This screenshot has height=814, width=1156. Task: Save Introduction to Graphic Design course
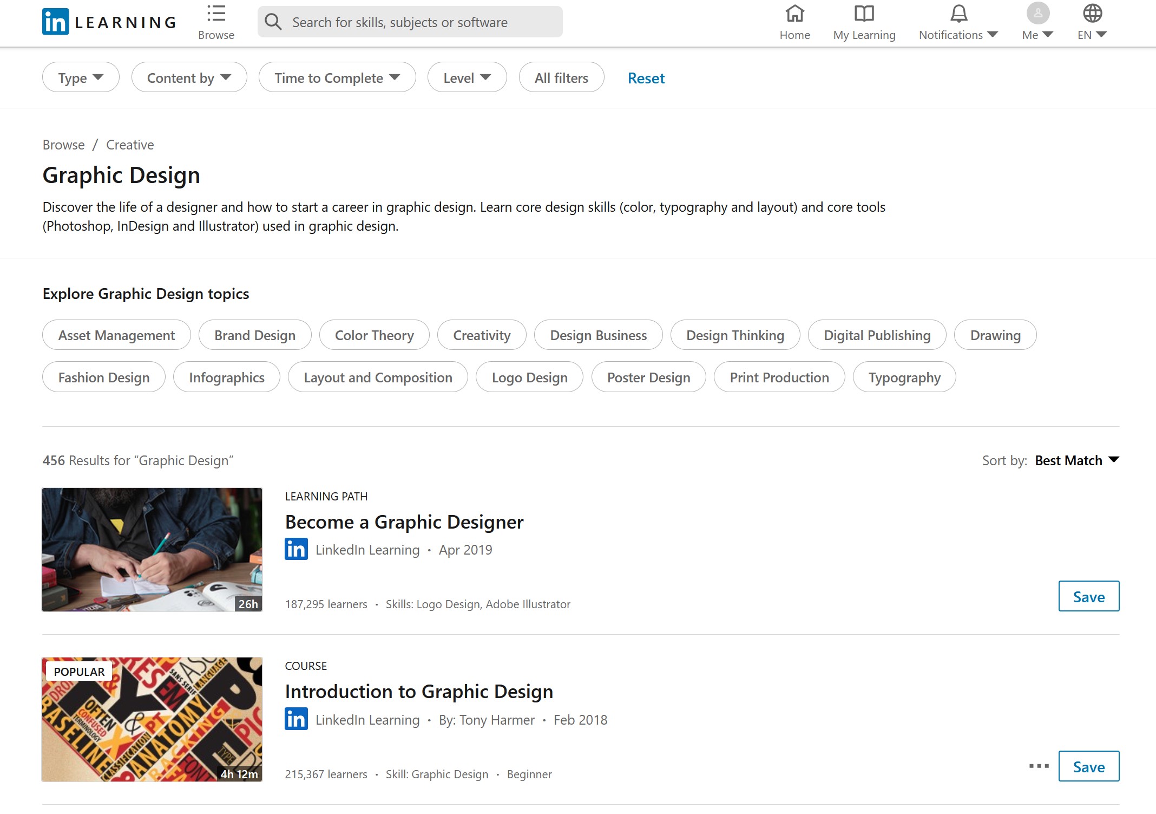coord(1088,766)
